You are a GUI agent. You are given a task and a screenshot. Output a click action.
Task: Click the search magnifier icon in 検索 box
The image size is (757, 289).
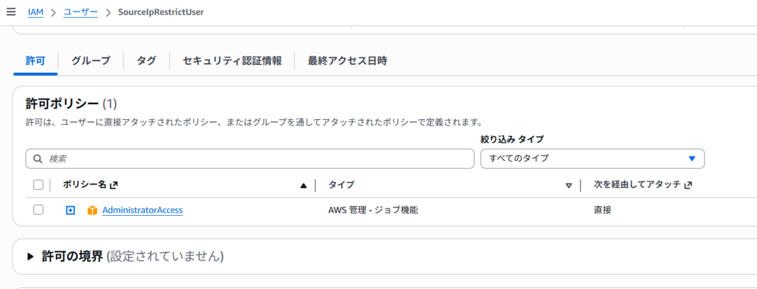coord(38,158)
